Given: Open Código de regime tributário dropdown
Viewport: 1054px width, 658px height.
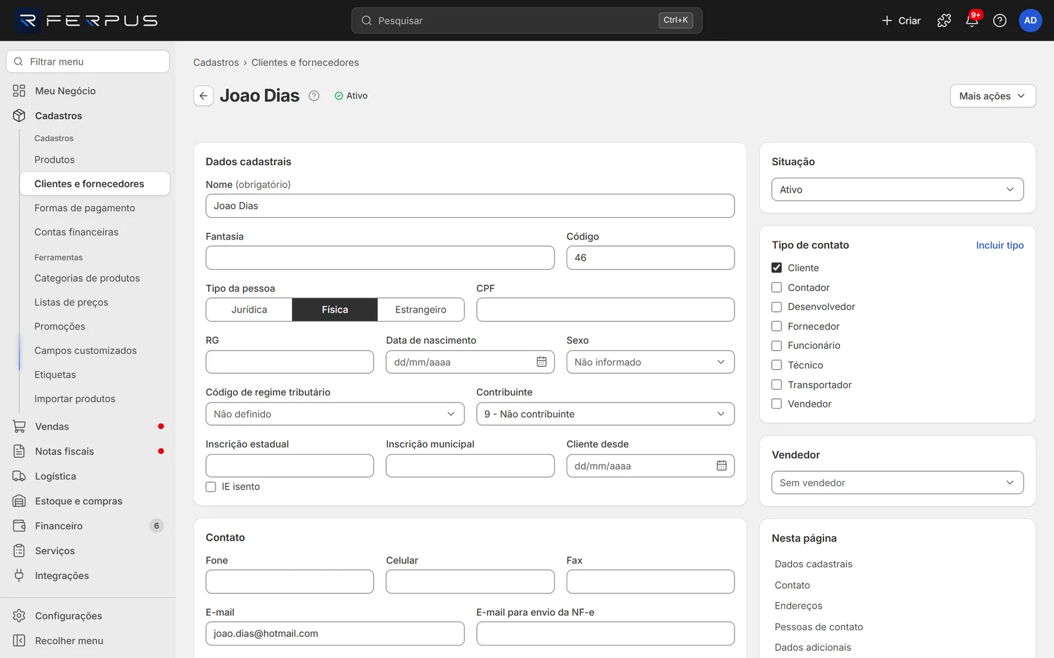Looking at the screenshot, I should 335,414.
